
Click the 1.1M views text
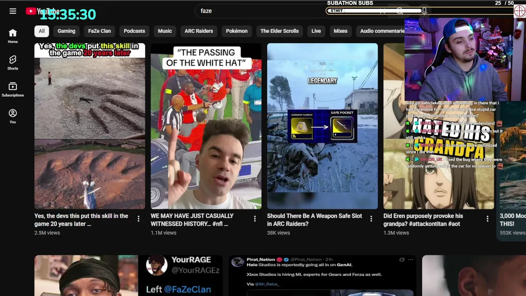[x=164, y=233]
